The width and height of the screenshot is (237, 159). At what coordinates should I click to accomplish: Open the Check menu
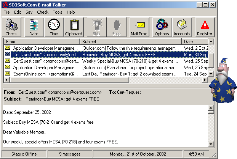pyautogui.click(x=43, y=12)
